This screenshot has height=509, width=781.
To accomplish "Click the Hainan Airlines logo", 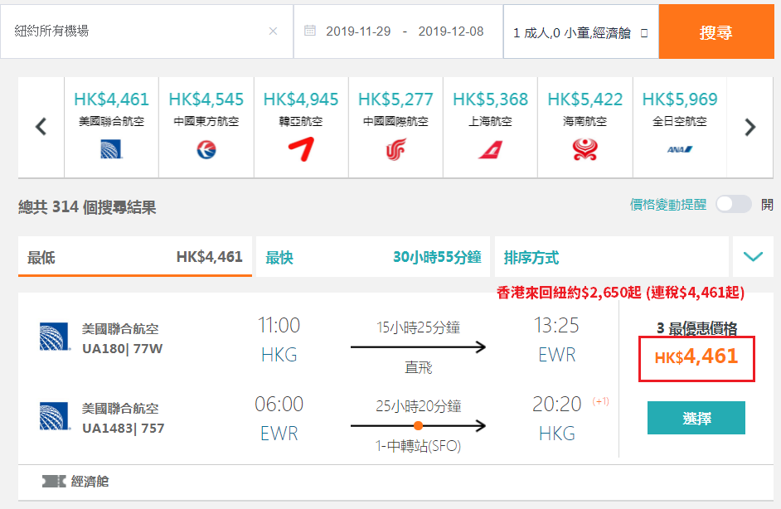I will pyautogui.click(x=585, y=149).
